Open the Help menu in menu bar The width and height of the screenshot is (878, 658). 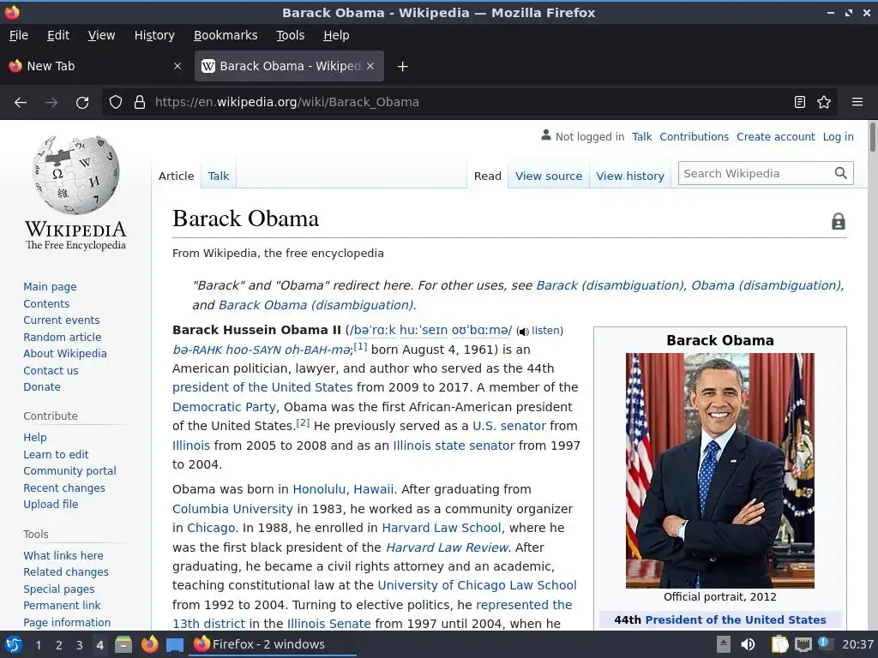336,35
